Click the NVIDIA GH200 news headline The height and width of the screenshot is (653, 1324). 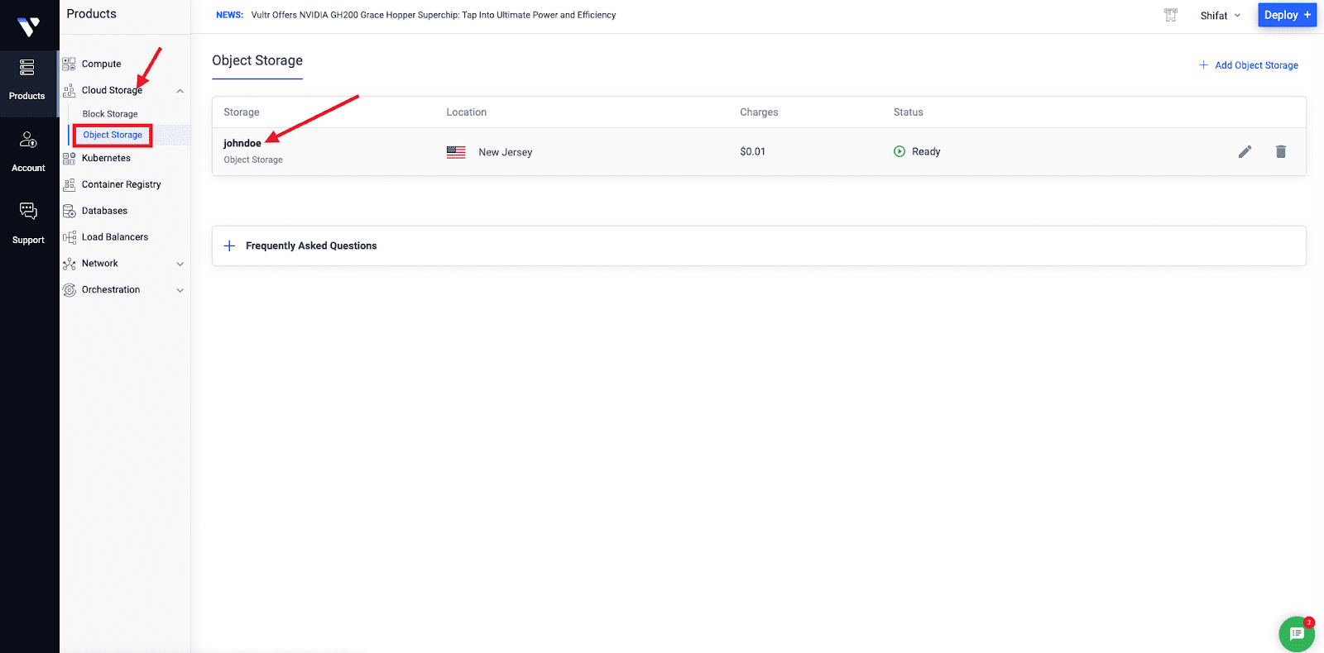(433, 15)
